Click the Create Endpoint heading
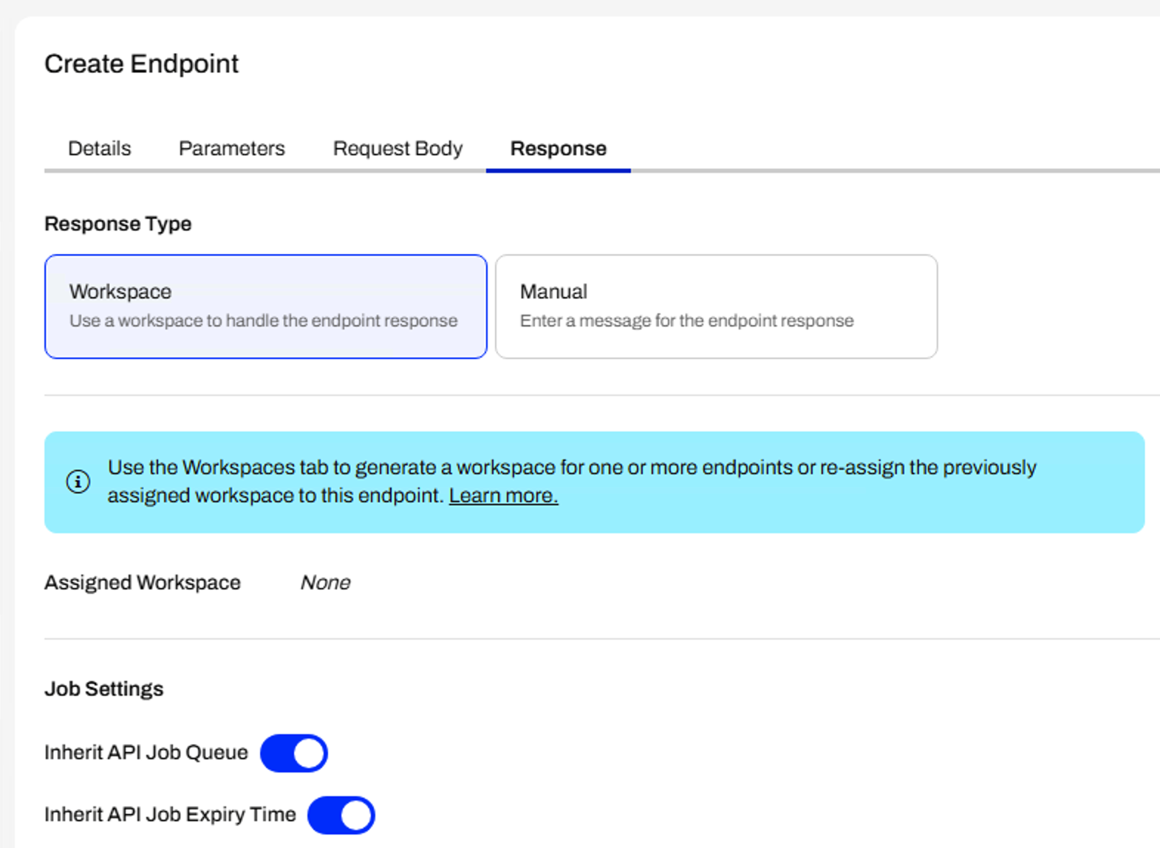The width and height of the screenshot is (1160, 848). [141, 64]
